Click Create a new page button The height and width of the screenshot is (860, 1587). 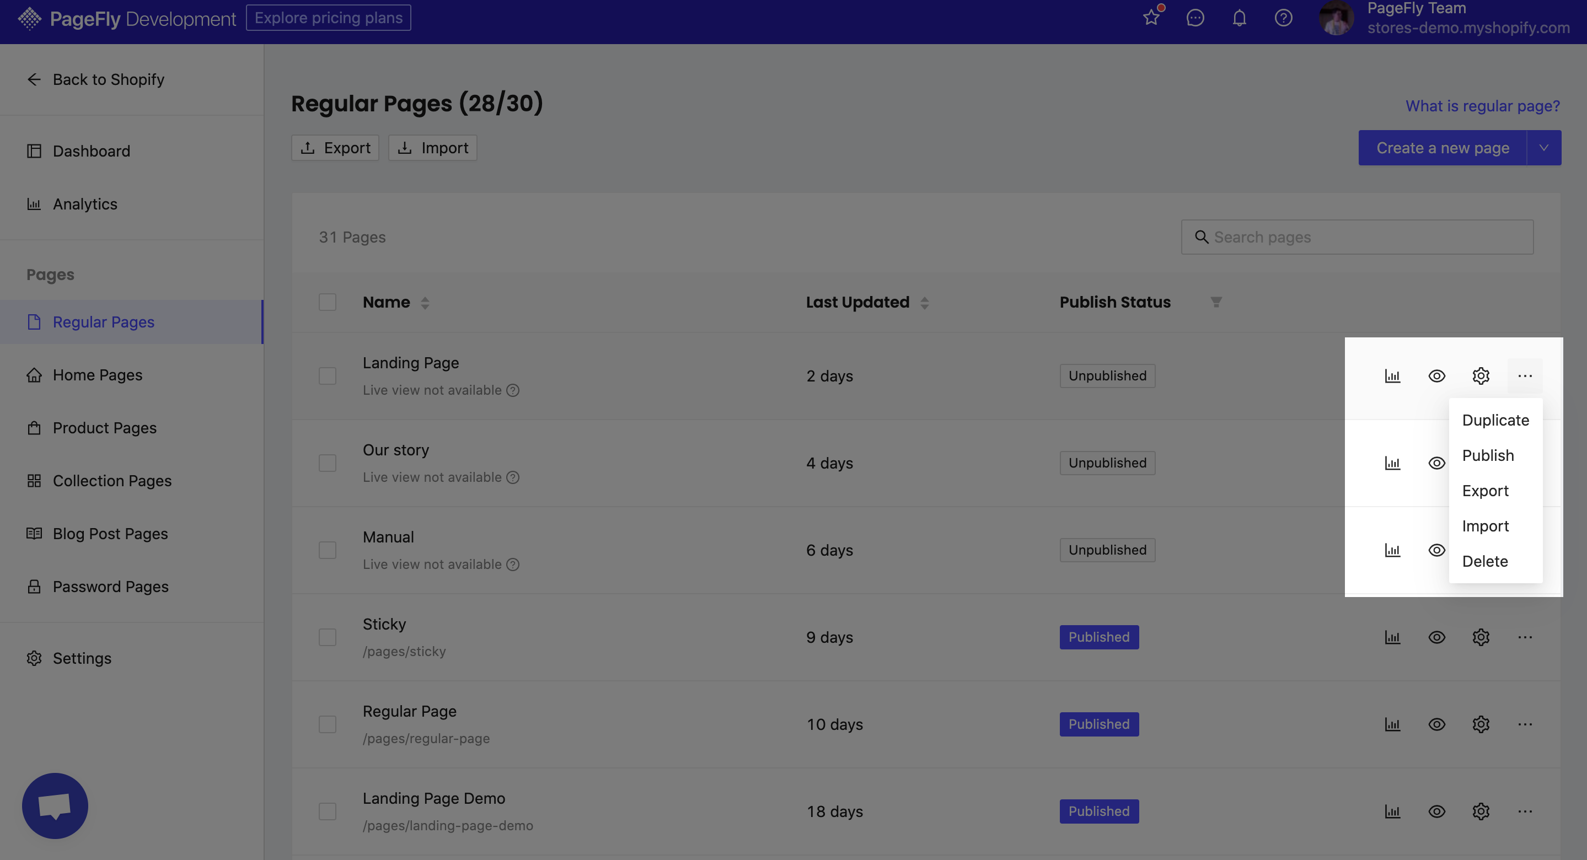[x=1442, y=148]
